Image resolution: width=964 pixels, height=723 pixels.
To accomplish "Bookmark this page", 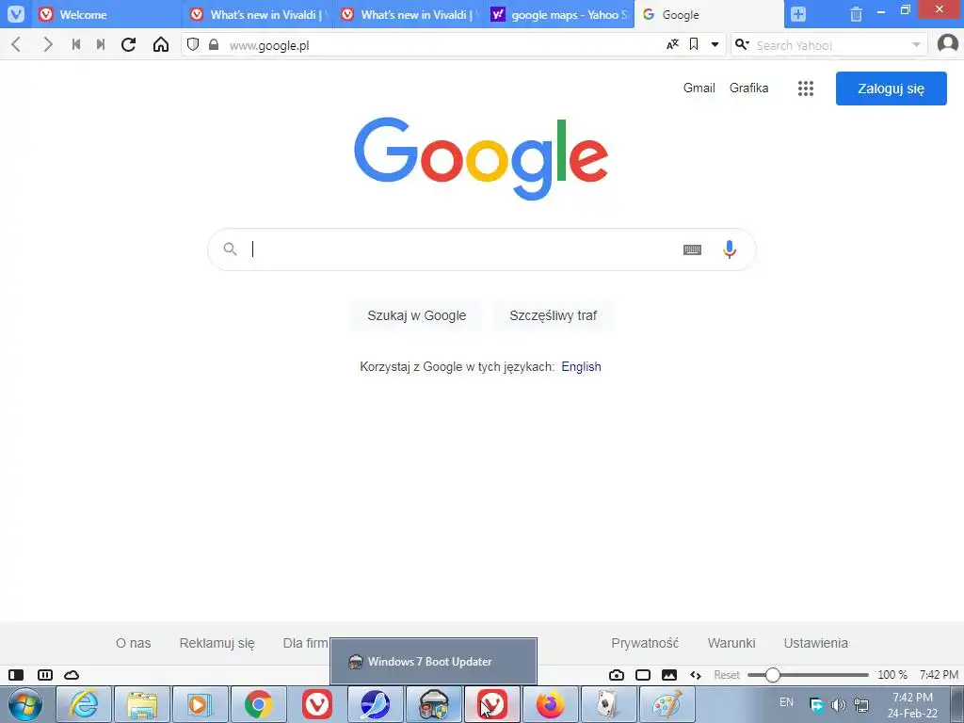I will pyautogui.click(x=694, y=44).
